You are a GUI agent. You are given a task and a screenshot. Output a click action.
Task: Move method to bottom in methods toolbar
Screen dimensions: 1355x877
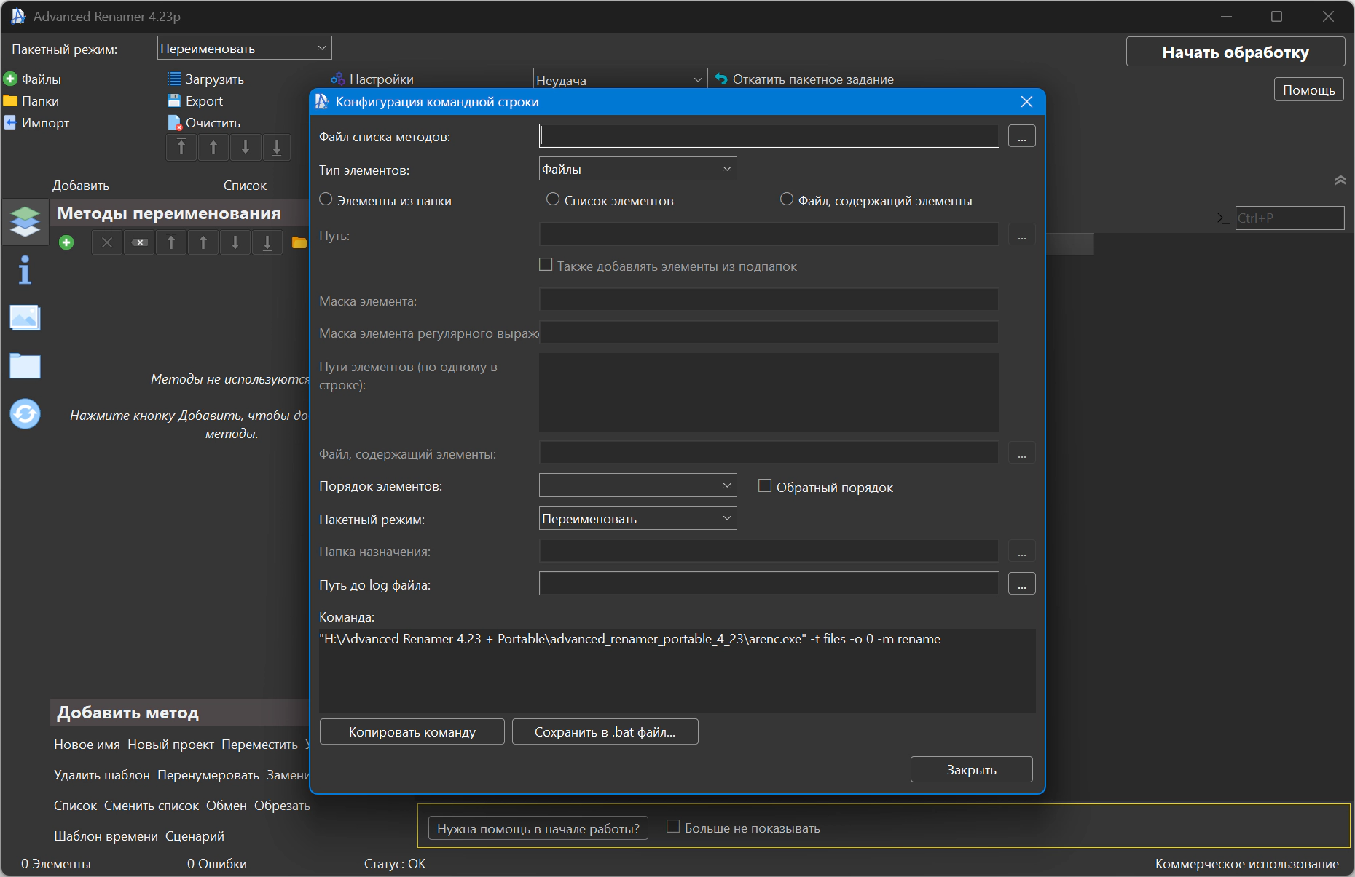coord(267,242)
